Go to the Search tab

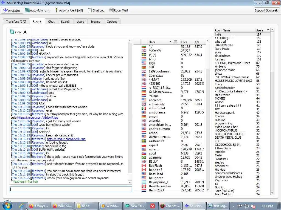coord(65,21)
